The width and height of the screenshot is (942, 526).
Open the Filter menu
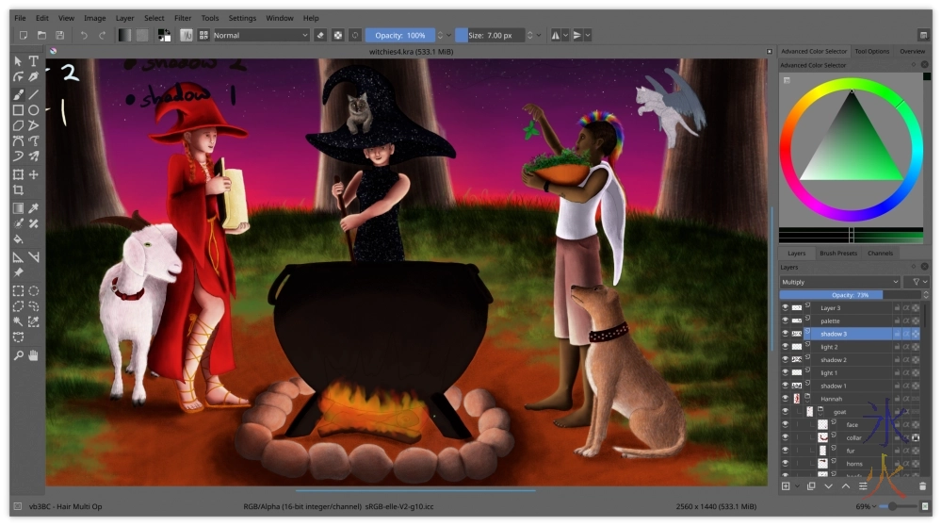[182, 18]
